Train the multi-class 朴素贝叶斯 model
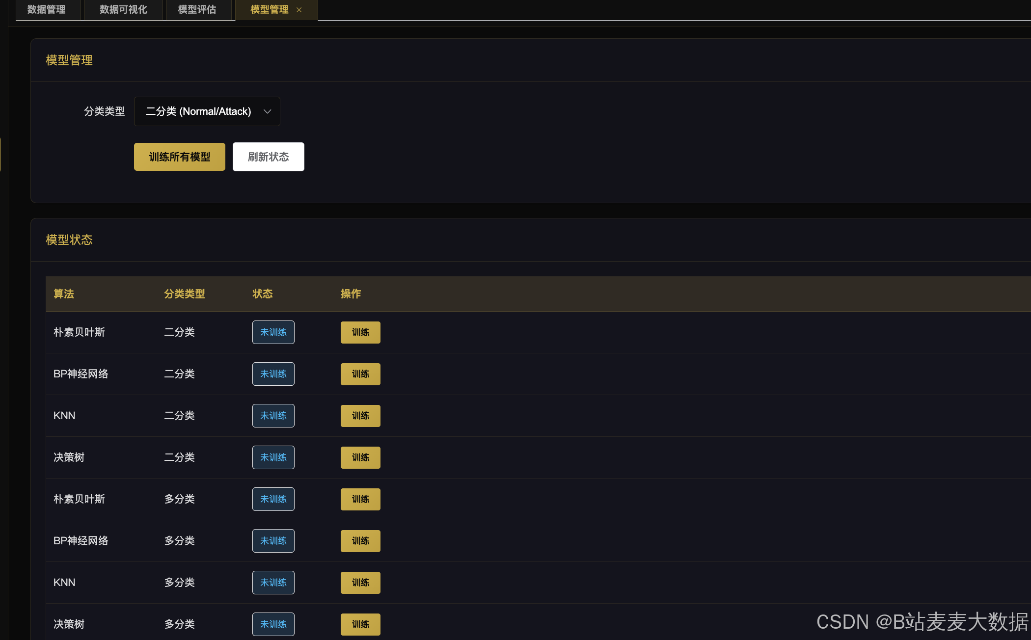 pos(360,499)
